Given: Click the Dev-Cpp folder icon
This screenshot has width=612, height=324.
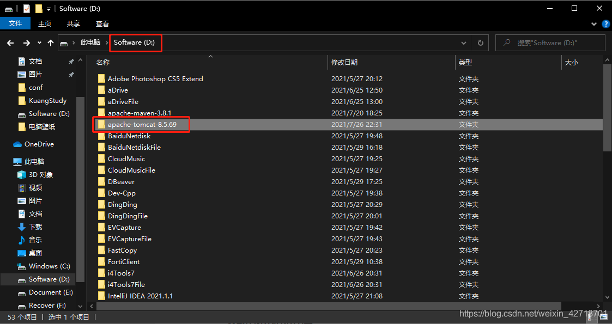Looking at the screenshot, I should click(101, 193).
